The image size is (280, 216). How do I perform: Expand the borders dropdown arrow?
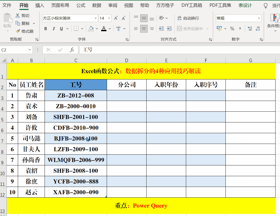(x=82, y=29)
